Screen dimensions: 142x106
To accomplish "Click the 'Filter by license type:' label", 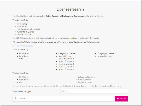I will coord(22,91).
